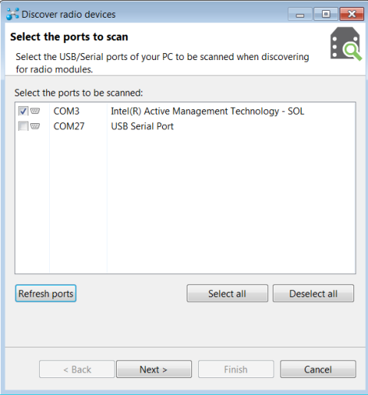Cancel the discover devices dialog
This screenshot has width=368, height=395.
(x=318, y=370)
